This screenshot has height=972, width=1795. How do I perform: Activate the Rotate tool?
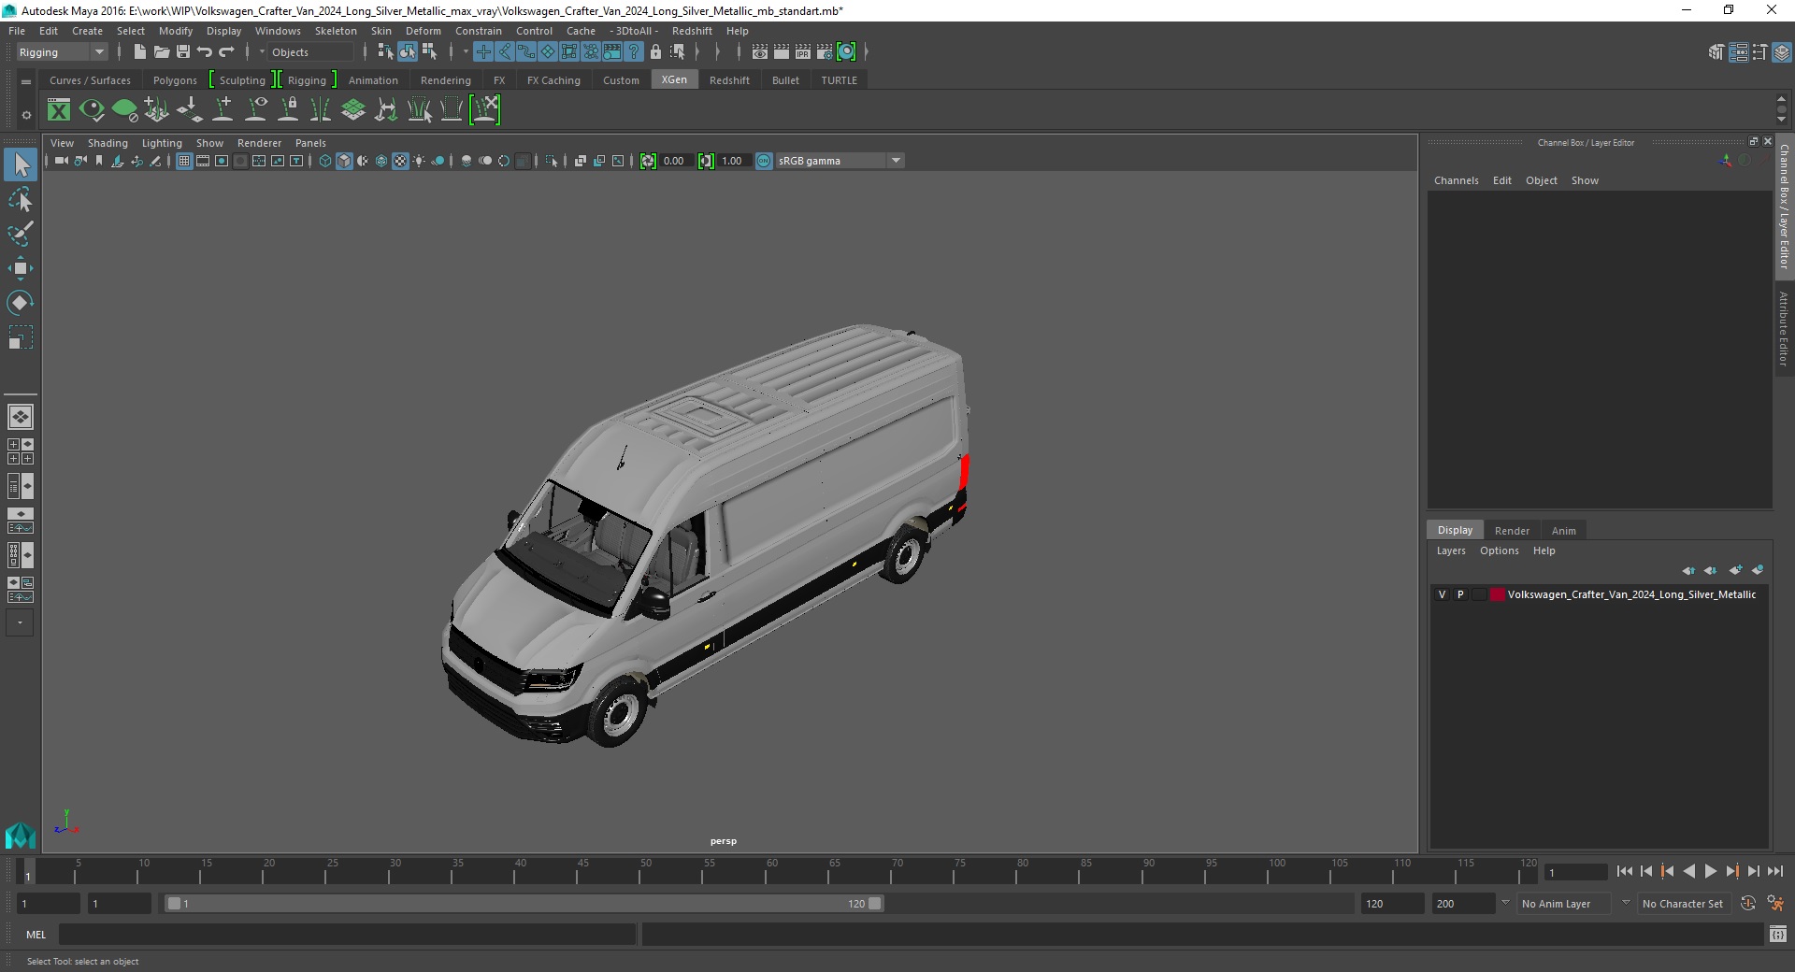(x=21, y=302)
